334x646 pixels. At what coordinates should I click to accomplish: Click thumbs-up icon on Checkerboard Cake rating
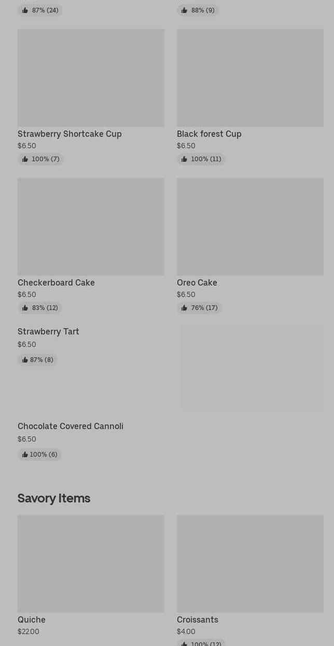pyautogui.click(x=25, y=308)
